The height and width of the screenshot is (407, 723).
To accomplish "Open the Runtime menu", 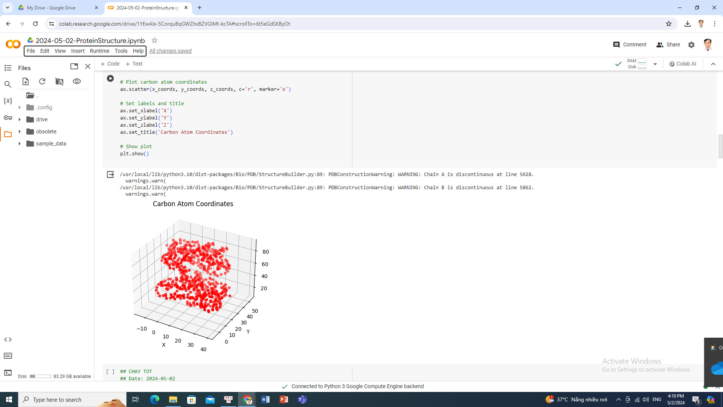I will click(99, 51).
